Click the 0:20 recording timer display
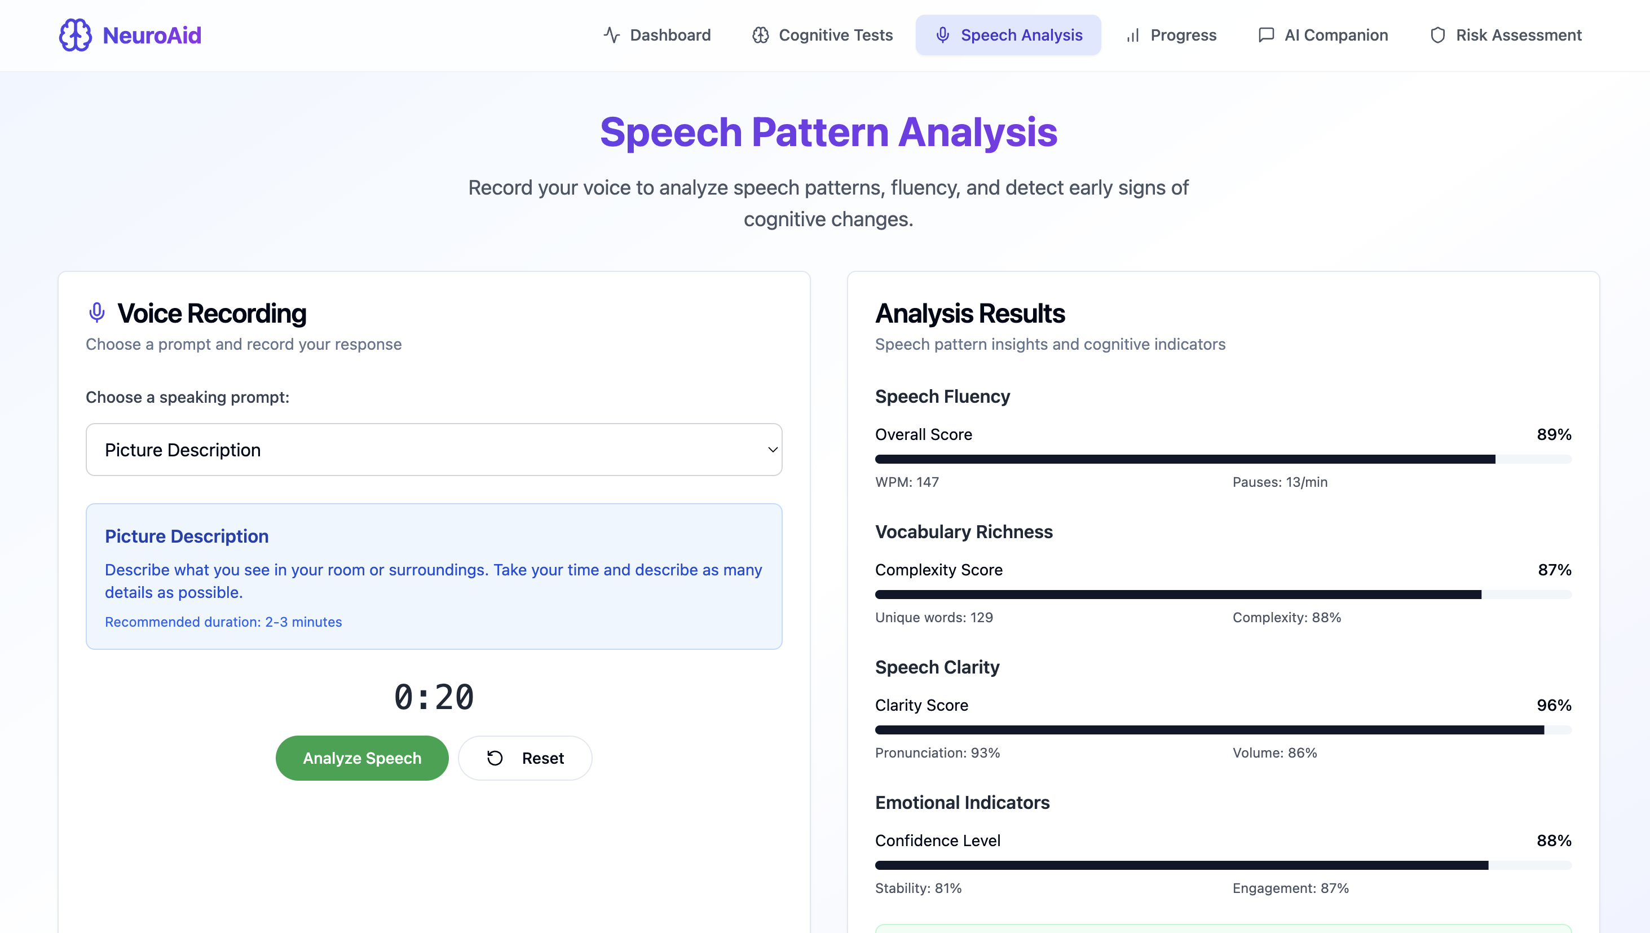The image size is (1650, 933). (434, 697)
